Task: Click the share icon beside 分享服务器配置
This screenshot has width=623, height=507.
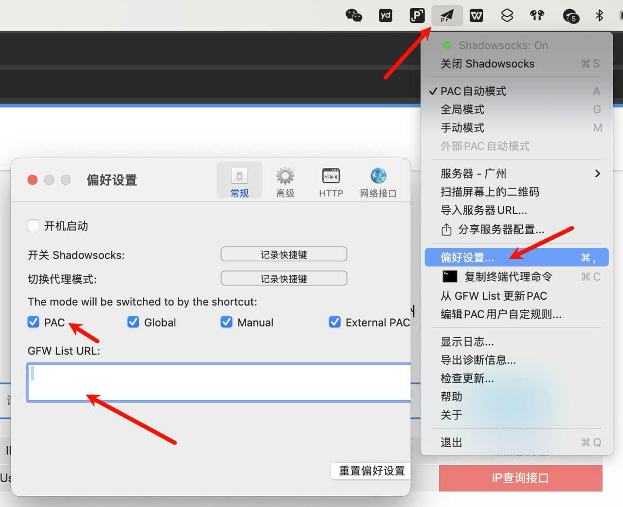Action: (446, 229)
